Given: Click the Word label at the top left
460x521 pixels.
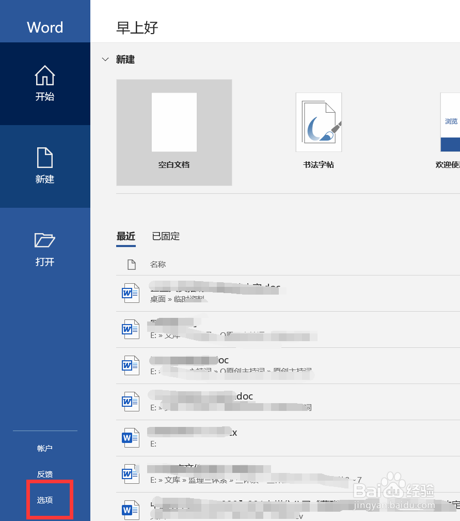Looking at the screenshot, I should click(45, 27).
